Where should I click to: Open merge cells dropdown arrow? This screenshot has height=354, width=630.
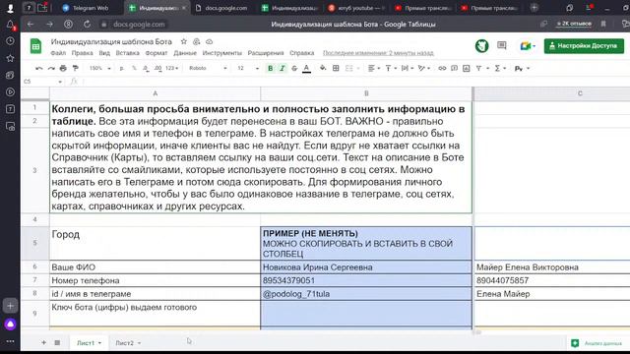coord(358,69)
